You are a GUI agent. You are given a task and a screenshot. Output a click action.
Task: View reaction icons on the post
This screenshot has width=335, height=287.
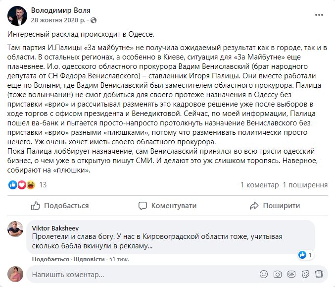(x=22, y=185)
